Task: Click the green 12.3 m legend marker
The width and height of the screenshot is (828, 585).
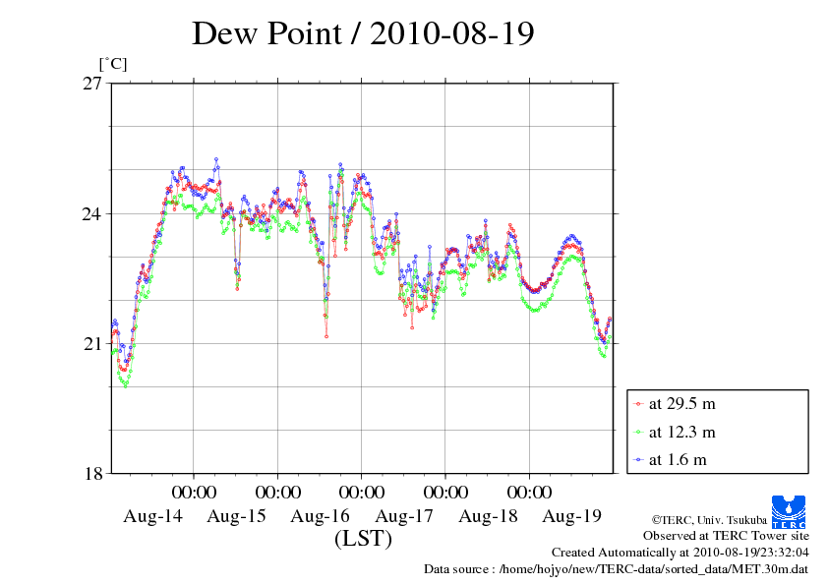Action: pyautogui.click(x=638, y=433)
